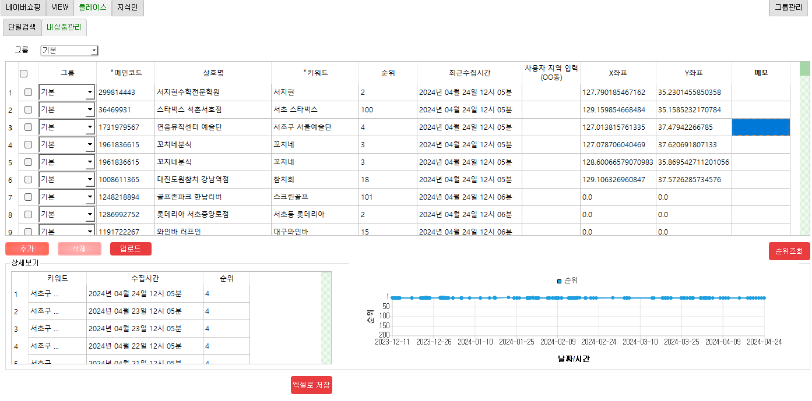Switch to the VIEW tab
The image size is (812, 401).
[x=60, y=8]
